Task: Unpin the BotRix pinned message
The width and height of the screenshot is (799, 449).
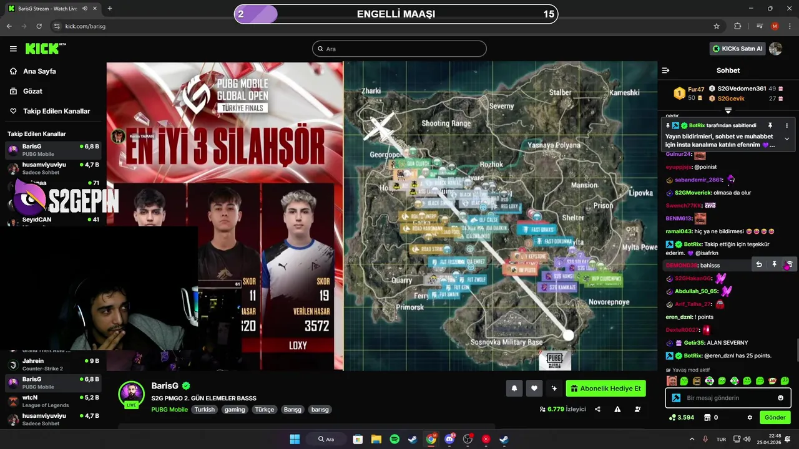Action: click(x=771, y=125)
